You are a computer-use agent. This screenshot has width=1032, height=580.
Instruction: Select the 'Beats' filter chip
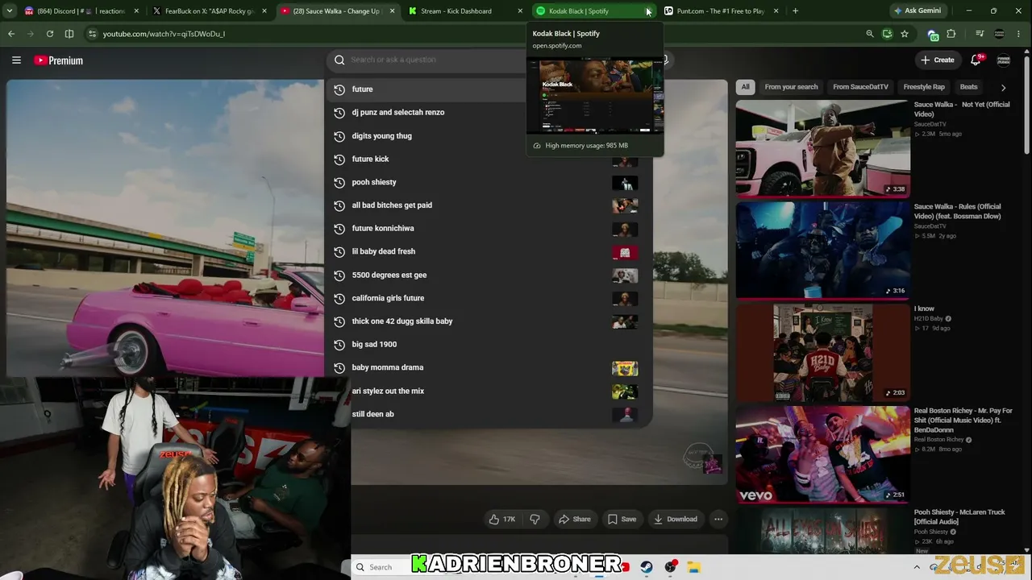pos(968,87)
